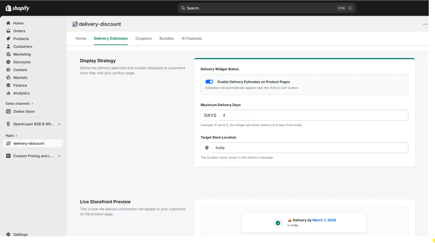The width and height of the screenshot is (435, 243).
Task: Expand the Apps section chevron
Action: click(16, 136)
